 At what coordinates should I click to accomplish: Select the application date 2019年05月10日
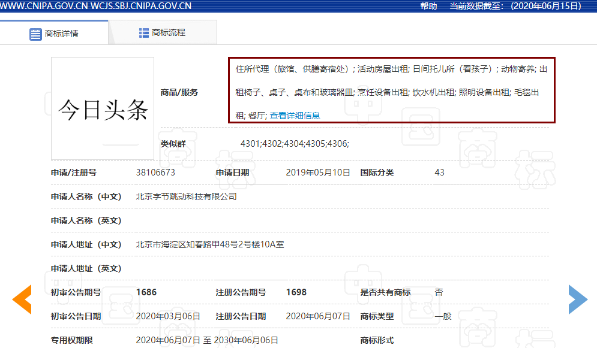point(318,173)
